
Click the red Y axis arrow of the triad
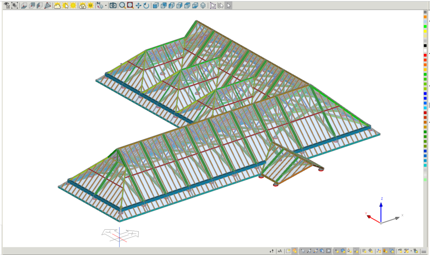373,219
